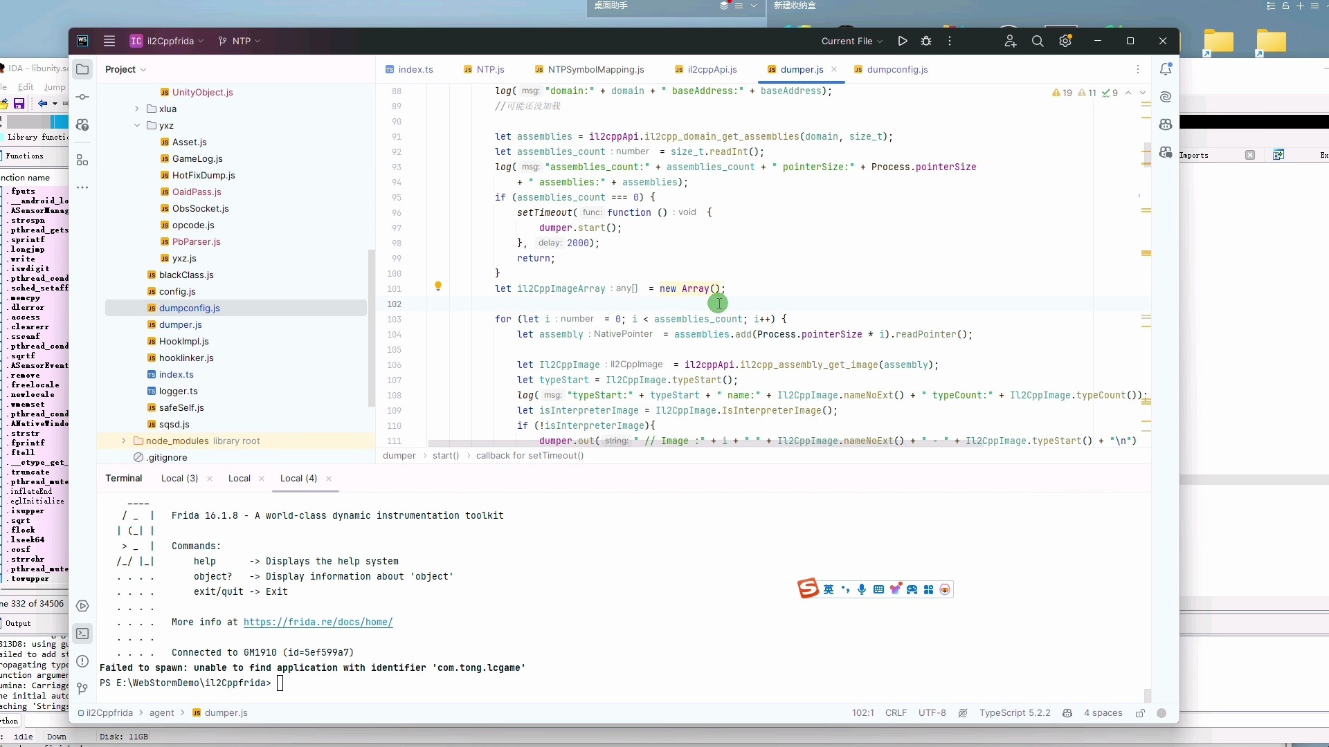The width and height of the screenshot is (1329, 747).
Task: Click the source control icon in left sidebar
Action: point(82,97)
